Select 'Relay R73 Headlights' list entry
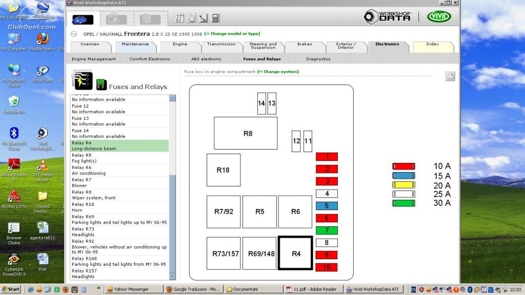The height and width of the screenshot is (295, 525). (119, 232)
